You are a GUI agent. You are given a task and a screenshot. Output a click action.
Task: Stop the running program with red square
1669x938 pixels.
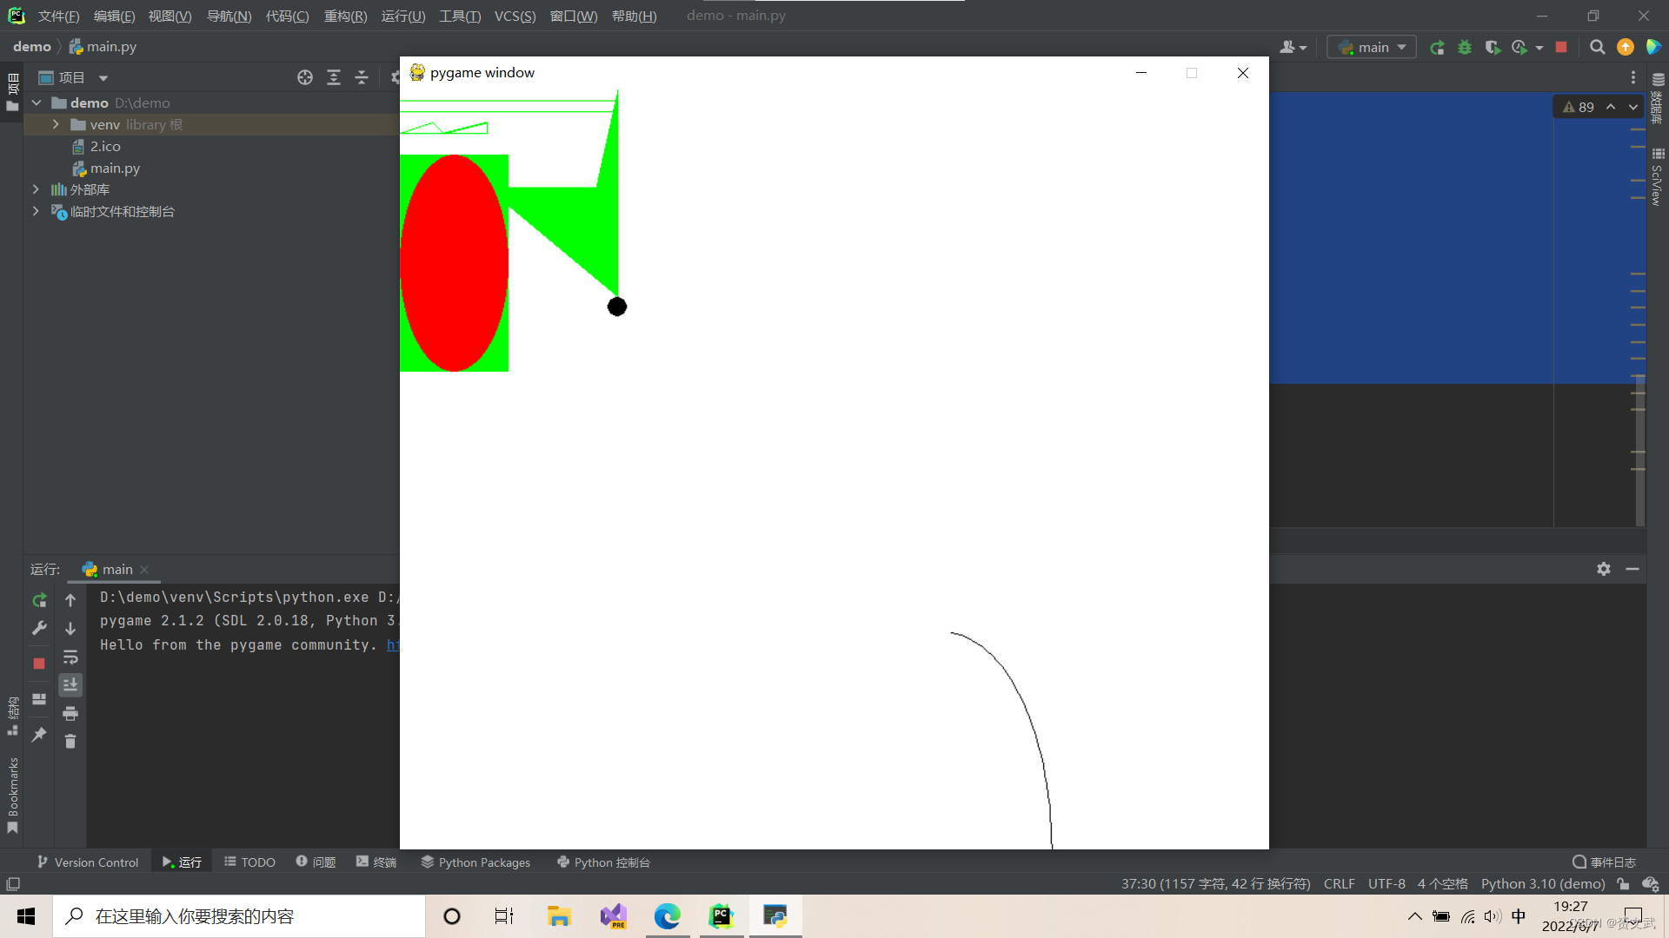tap(1561, 48)
